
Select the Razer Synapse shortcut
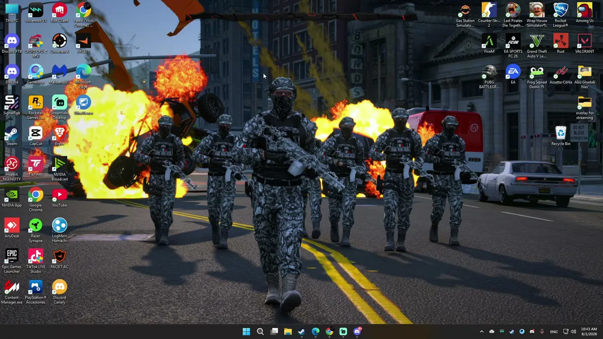35,230
